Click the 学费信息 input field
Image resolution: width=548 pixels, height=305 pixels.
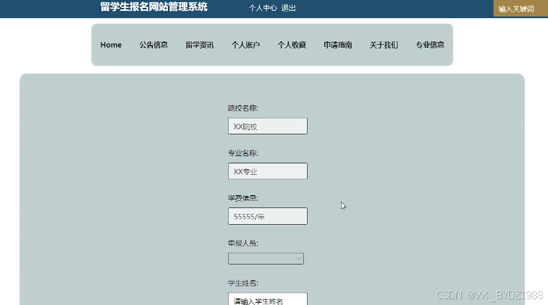[x=268, y=216]
